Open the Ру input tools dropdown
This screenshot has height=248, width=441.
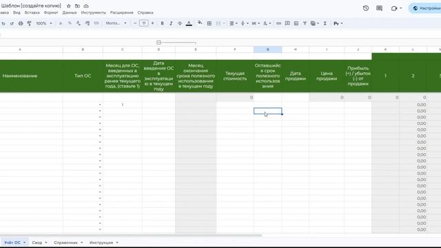pos(338,23)
